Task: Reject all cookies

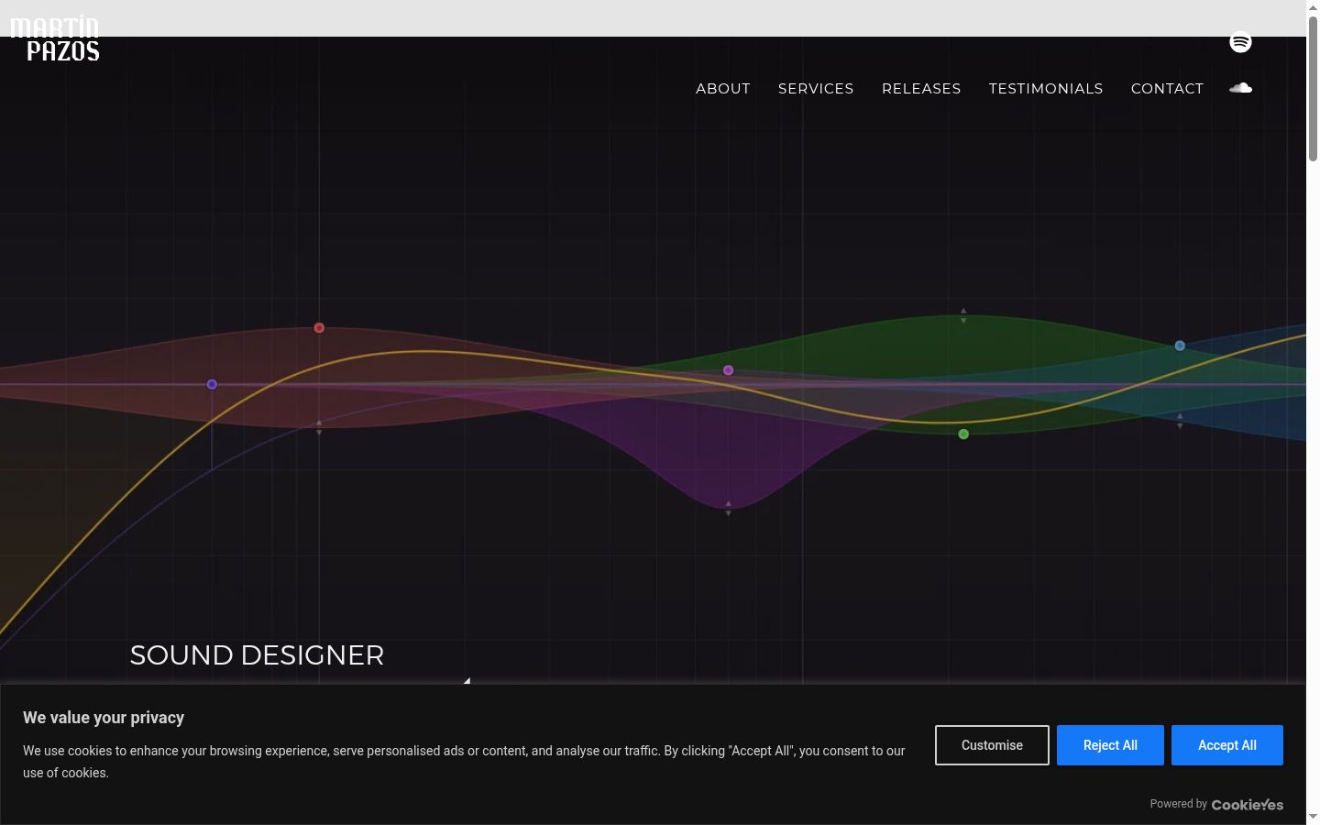Action: click(x=1110, y=745)
